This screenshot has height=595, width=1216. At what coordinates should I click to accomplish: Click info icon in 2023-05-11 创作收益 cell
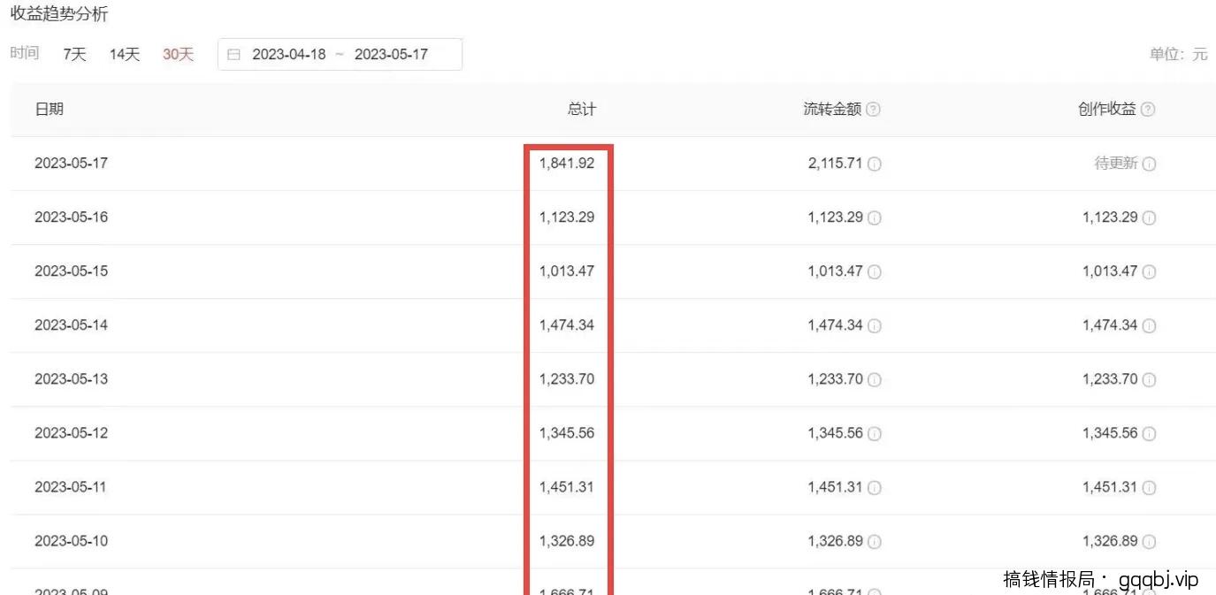coord(1149,487)
